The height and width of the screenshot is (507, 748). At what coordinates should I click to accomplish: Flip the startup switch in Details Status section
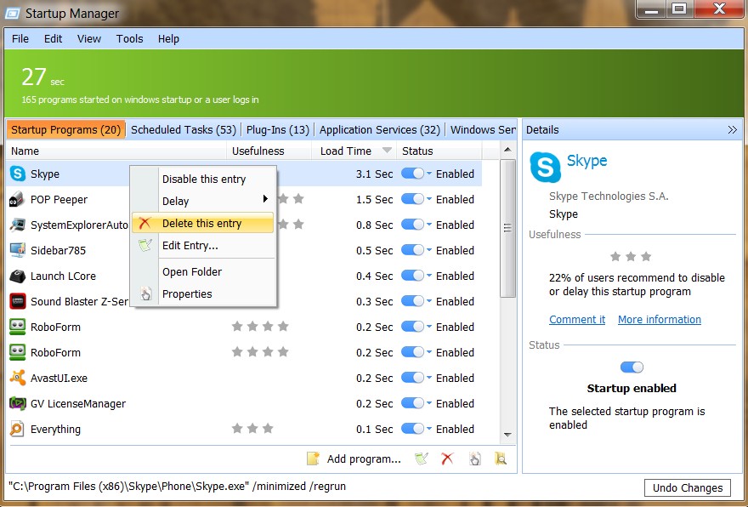(x=632, y=367)
